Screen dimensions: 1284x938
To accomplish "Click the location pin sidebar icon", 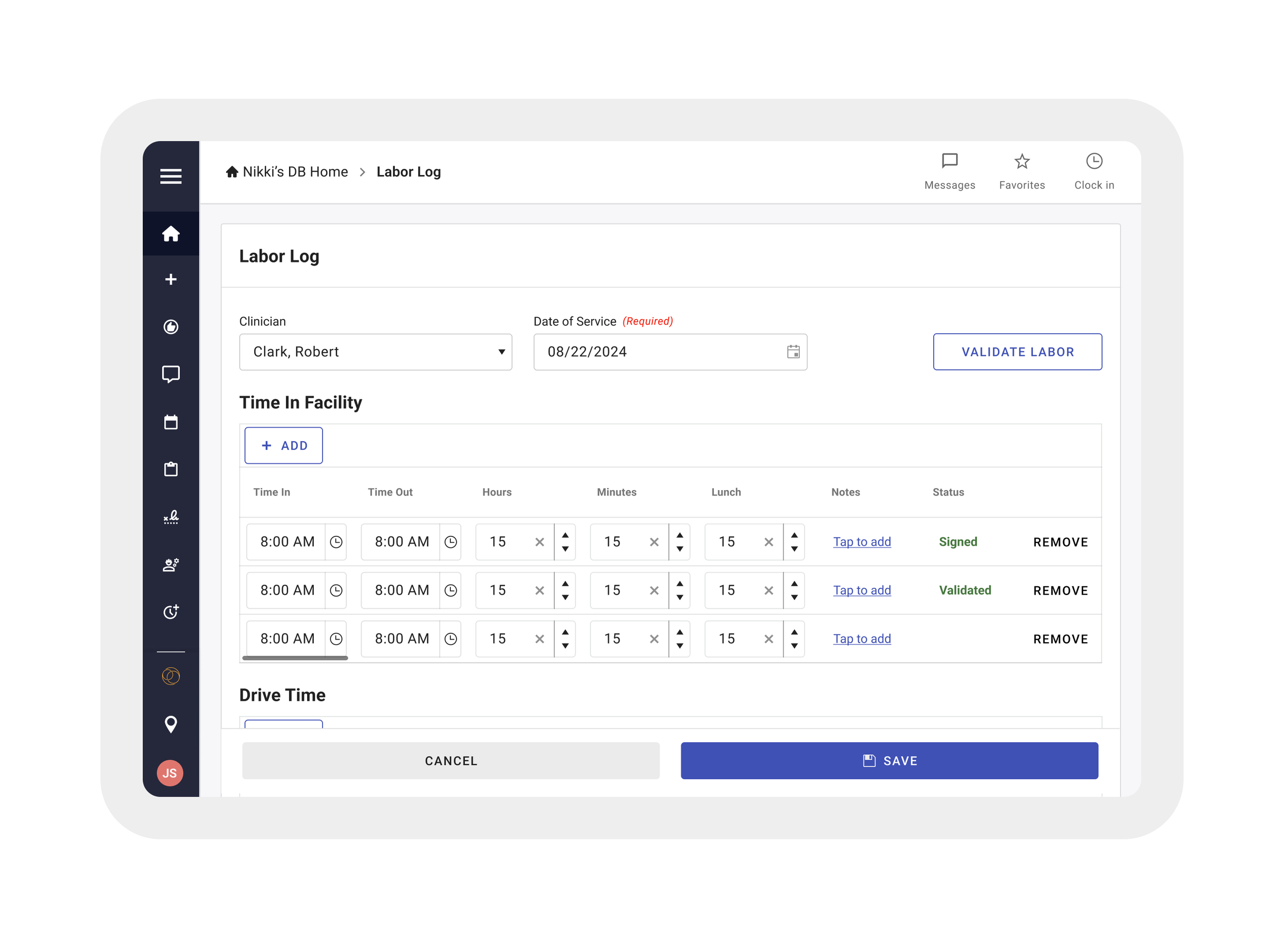I will (x=171, y=724).
